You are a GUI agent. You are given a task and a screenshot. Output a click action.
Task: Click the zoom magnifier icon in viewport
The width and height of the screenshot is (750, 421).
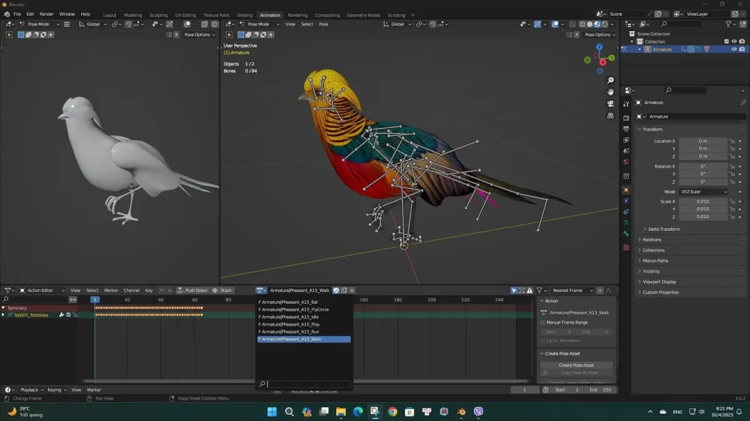tap(611, 80)
